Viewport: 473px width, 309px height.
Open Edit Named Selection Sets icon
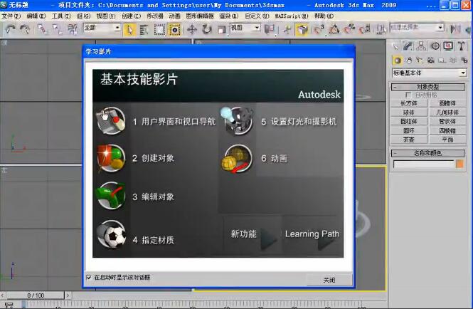381,30
